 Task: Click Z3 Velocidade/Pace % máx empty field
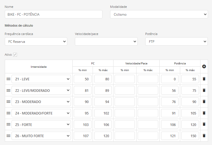click(148, 102)
